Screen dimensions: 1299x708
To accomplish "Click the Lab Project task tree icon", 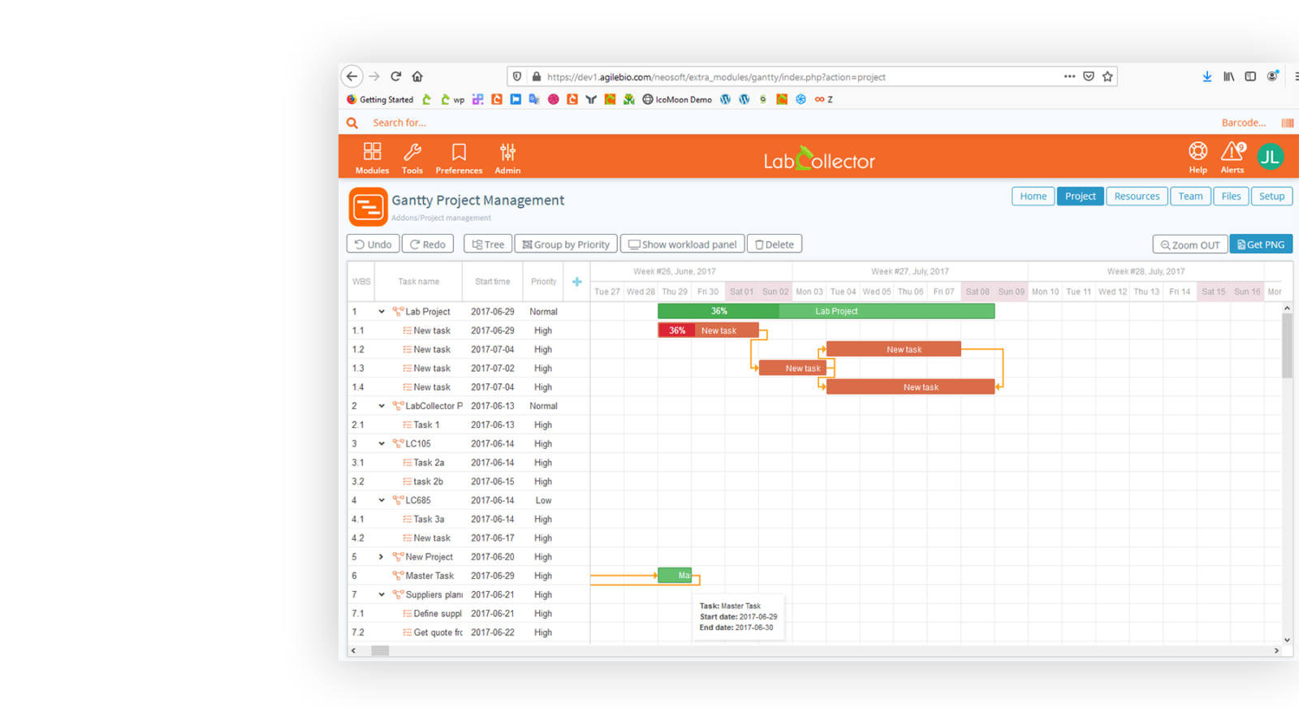I will coord(398,312).
